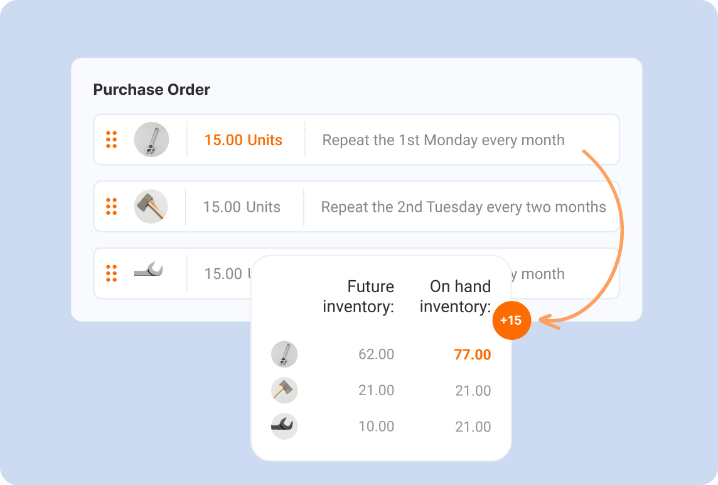Click the Purchase Order heading
Screen dimensions: 718x485
151,89
